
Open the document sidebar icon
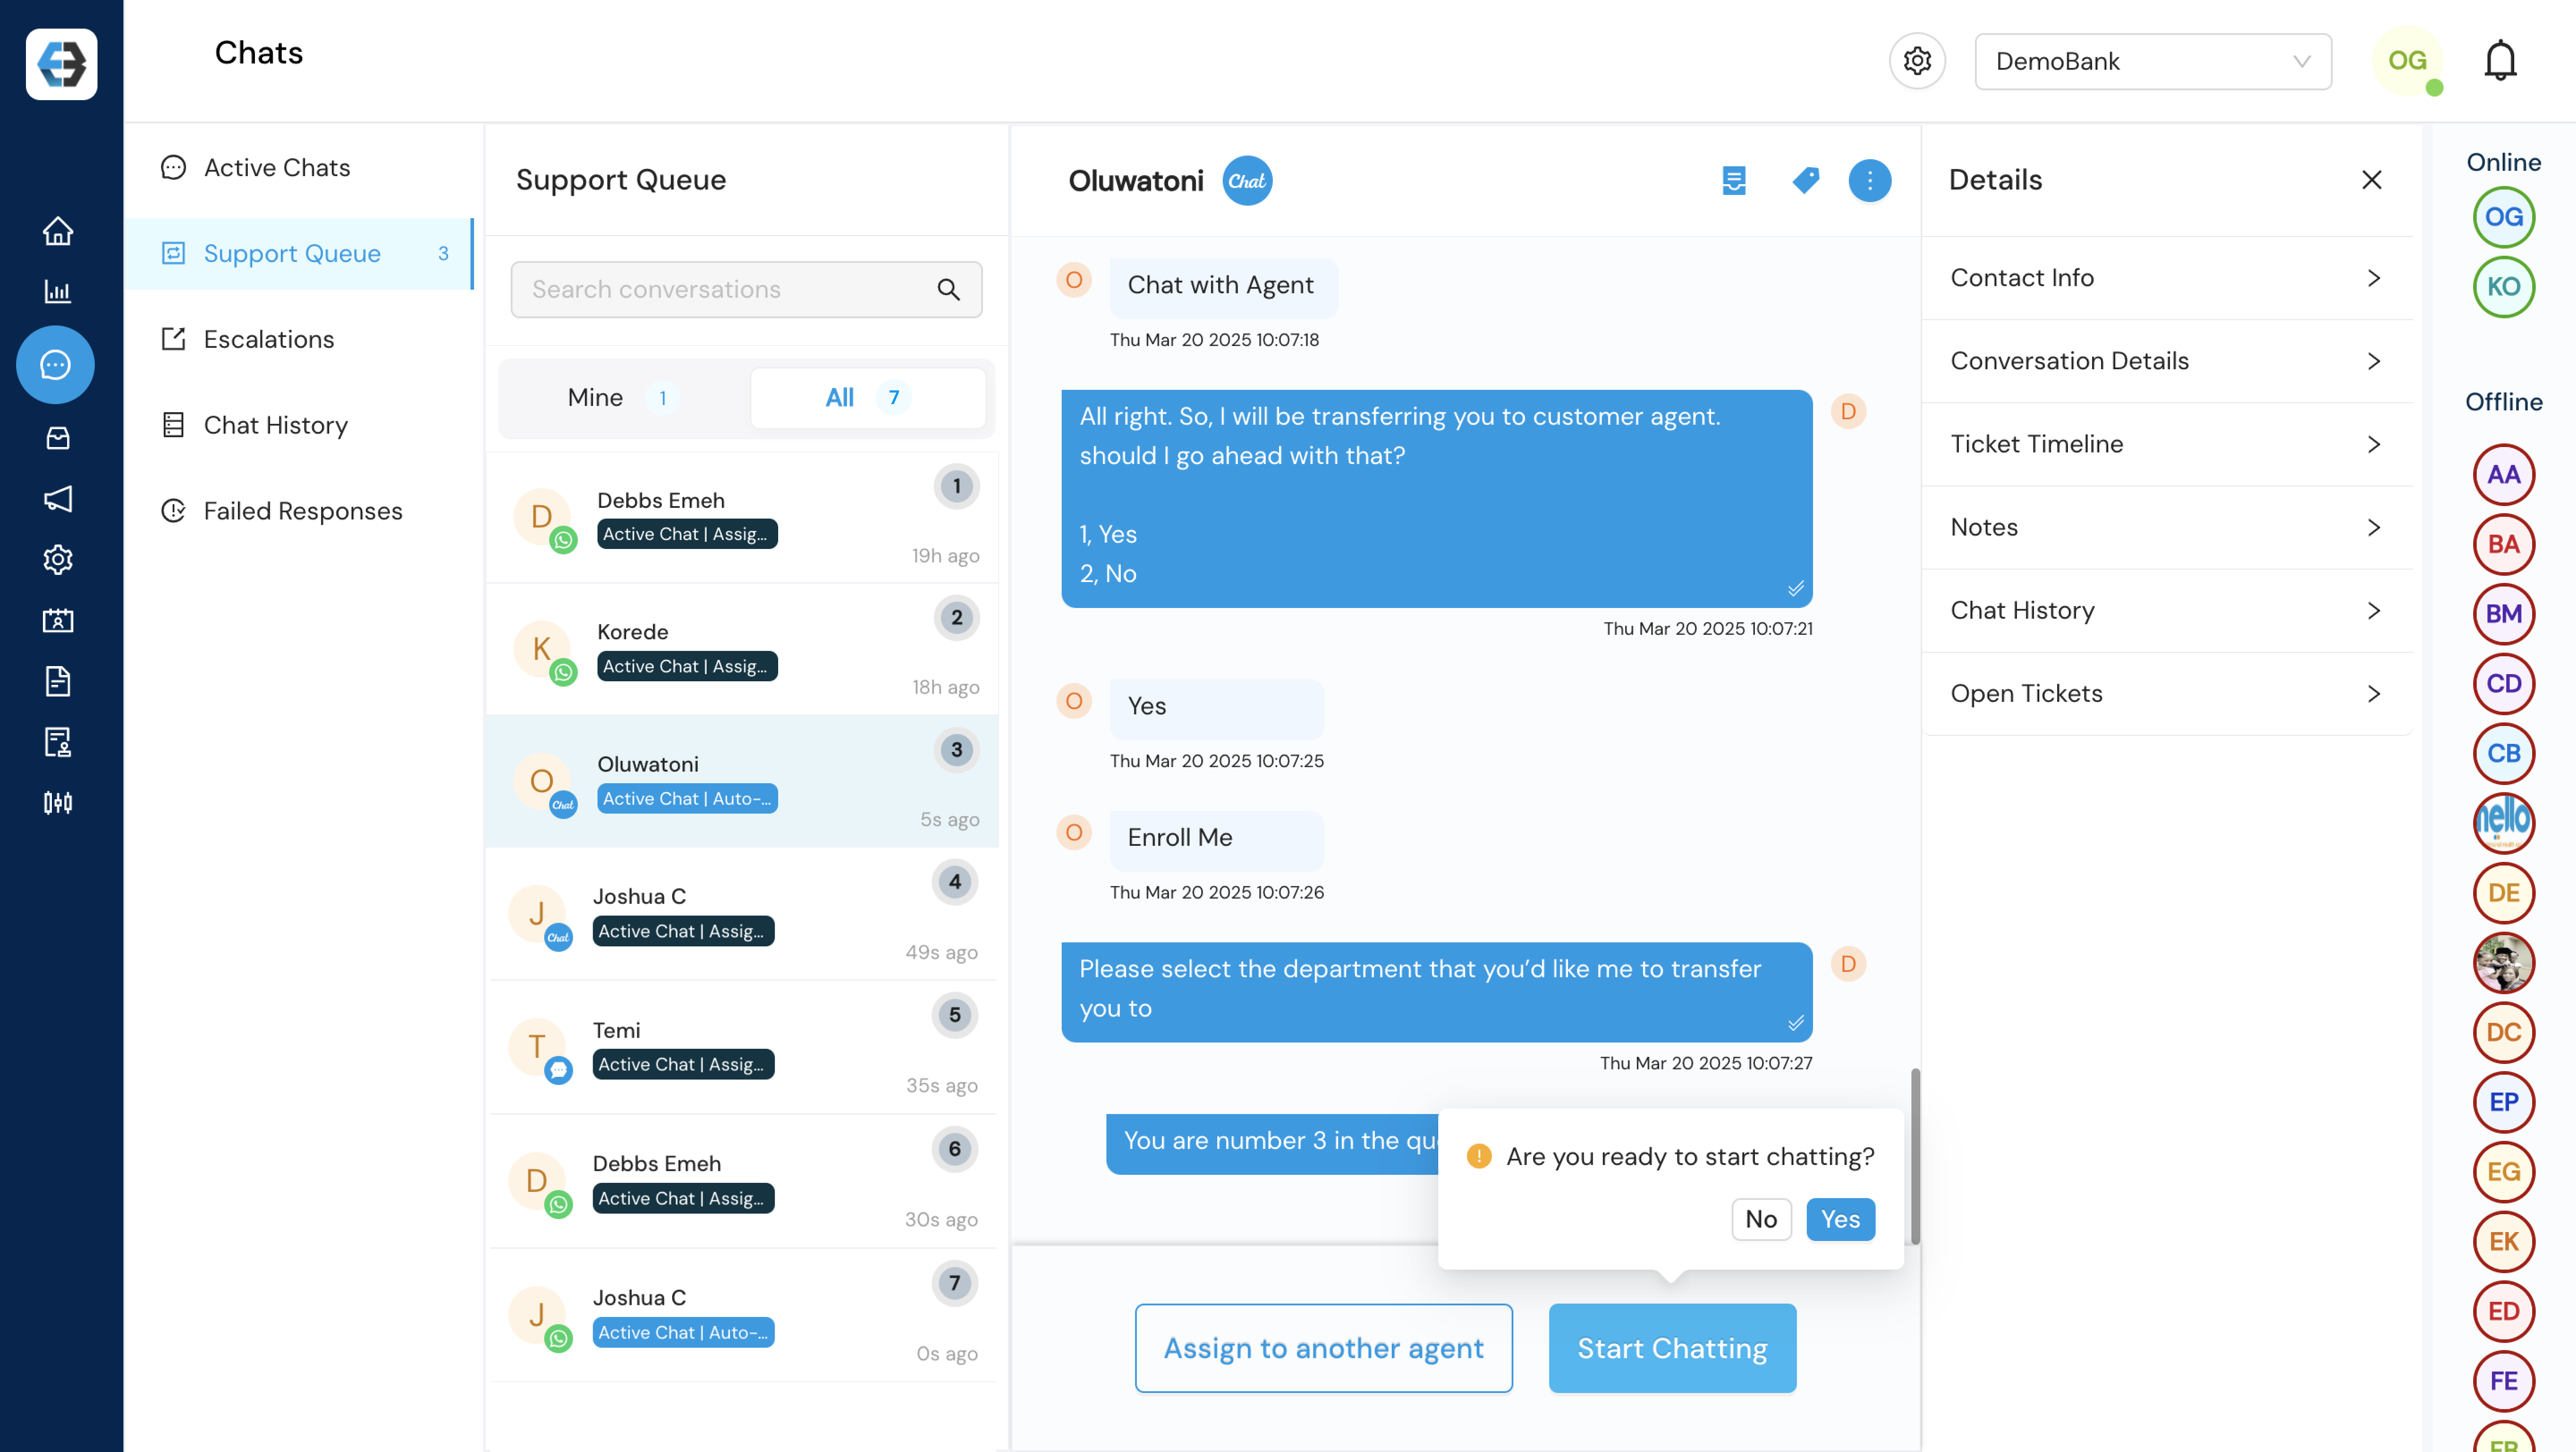click(x=58, y=682)
